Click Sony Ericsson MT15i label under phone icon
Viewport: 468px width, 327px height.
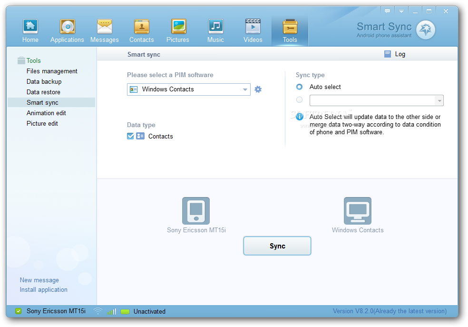coord(196,230)
